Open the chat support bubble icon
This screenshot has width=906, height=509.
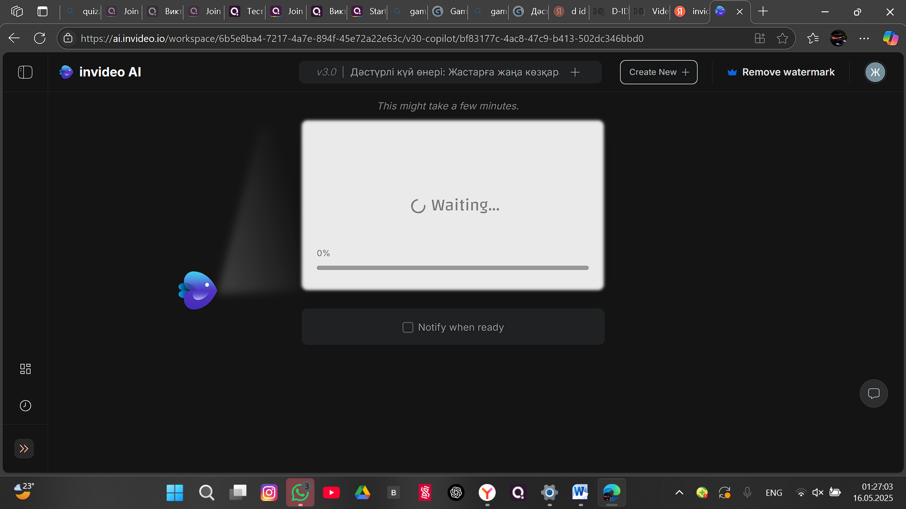click(873, 393)
